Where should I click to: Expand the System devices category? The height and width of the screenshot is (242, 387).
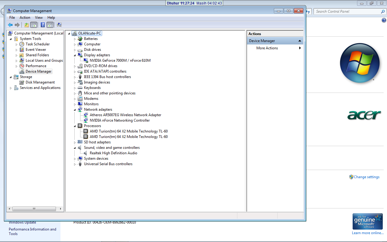point(75,159)
